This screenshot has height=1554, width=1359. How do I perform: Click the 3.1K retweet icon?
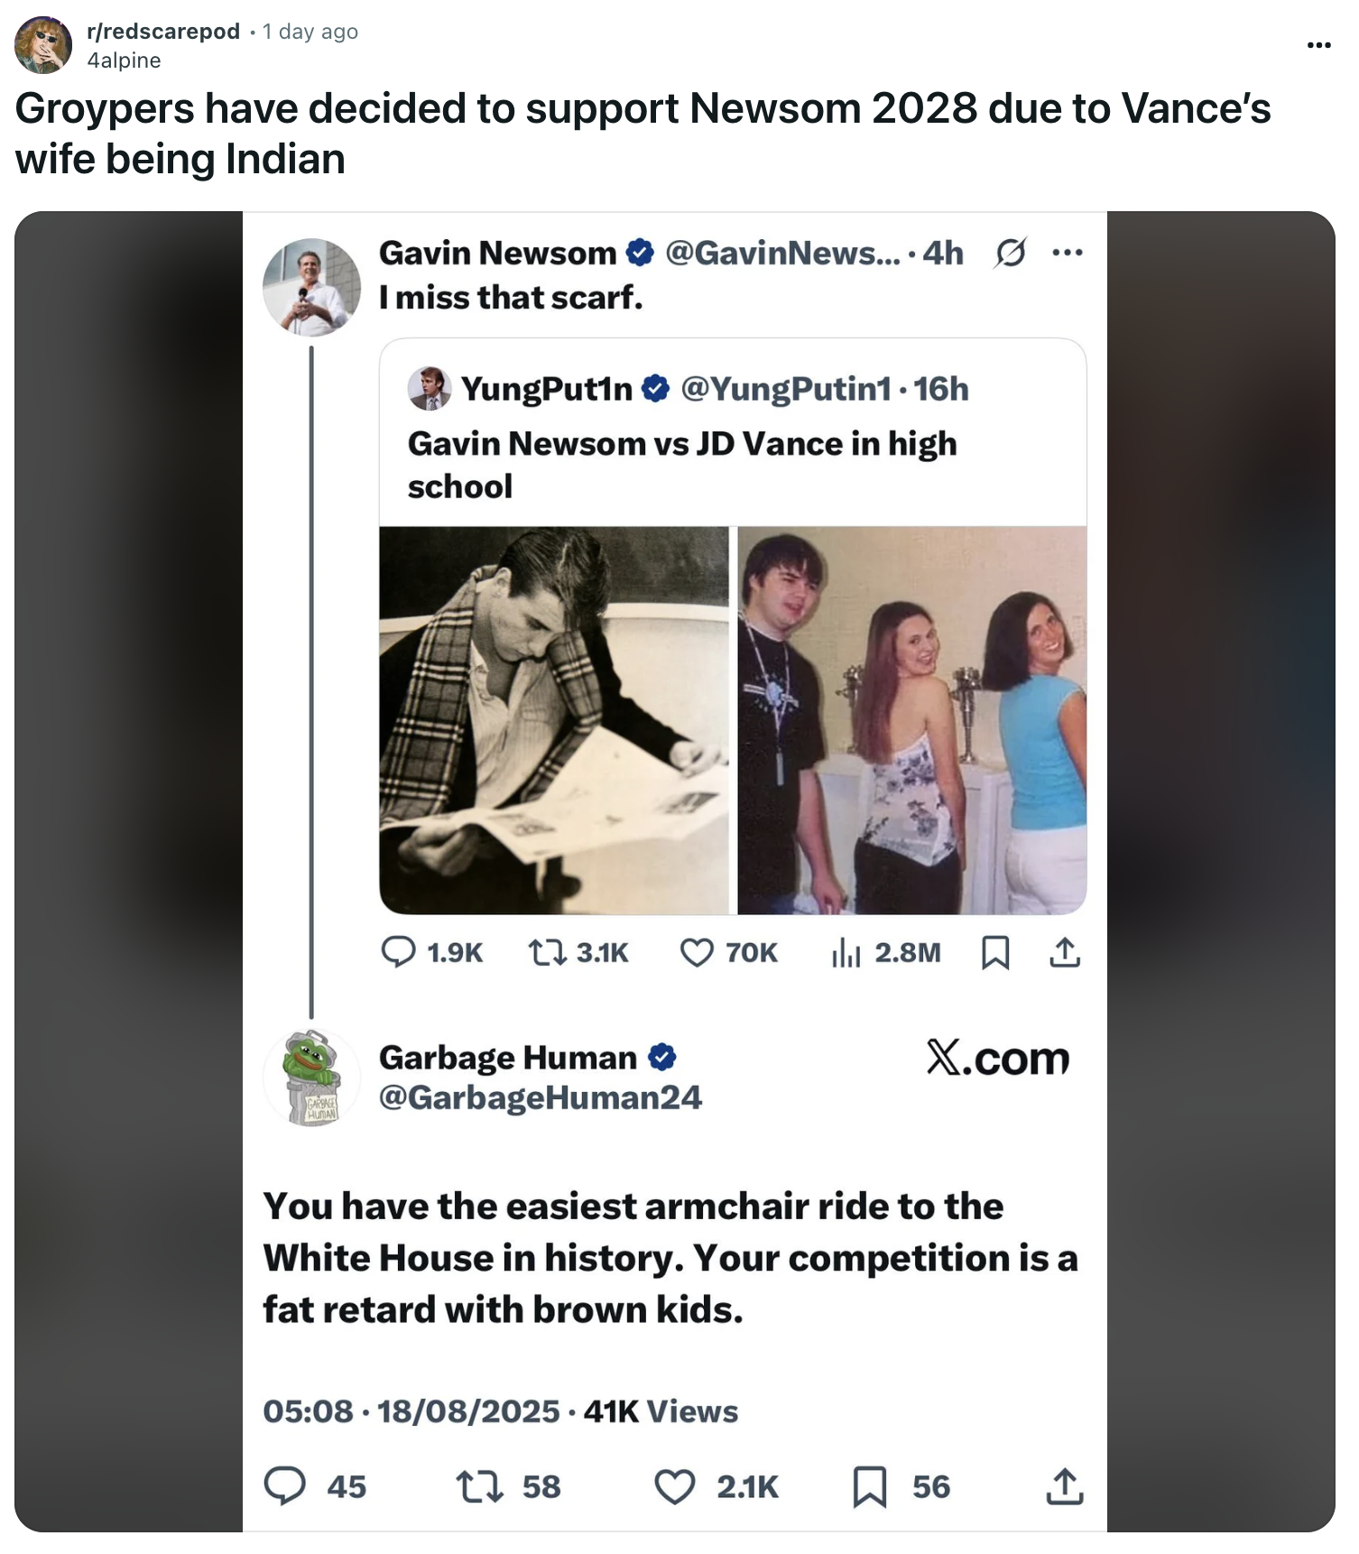click(546, 952)
